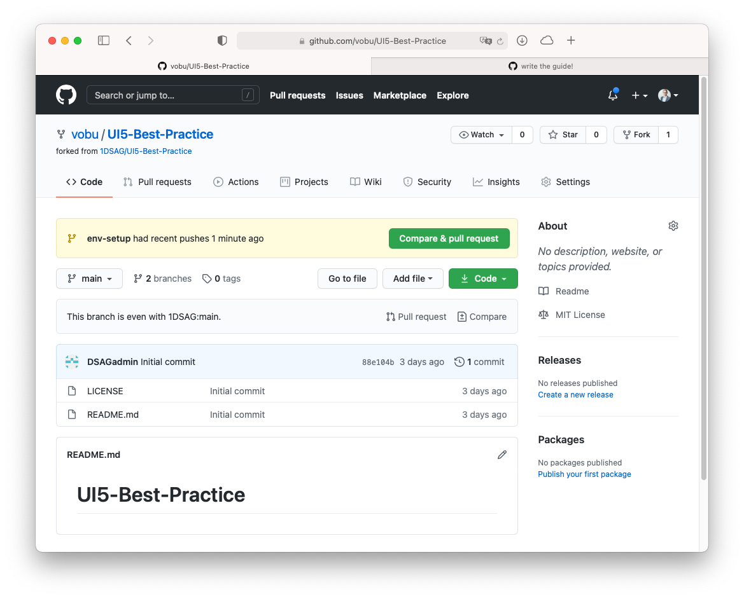Viewport: 744px width, 599px height.
Task: Open commit hash 88e104b
Action: [x=378, y=362]
